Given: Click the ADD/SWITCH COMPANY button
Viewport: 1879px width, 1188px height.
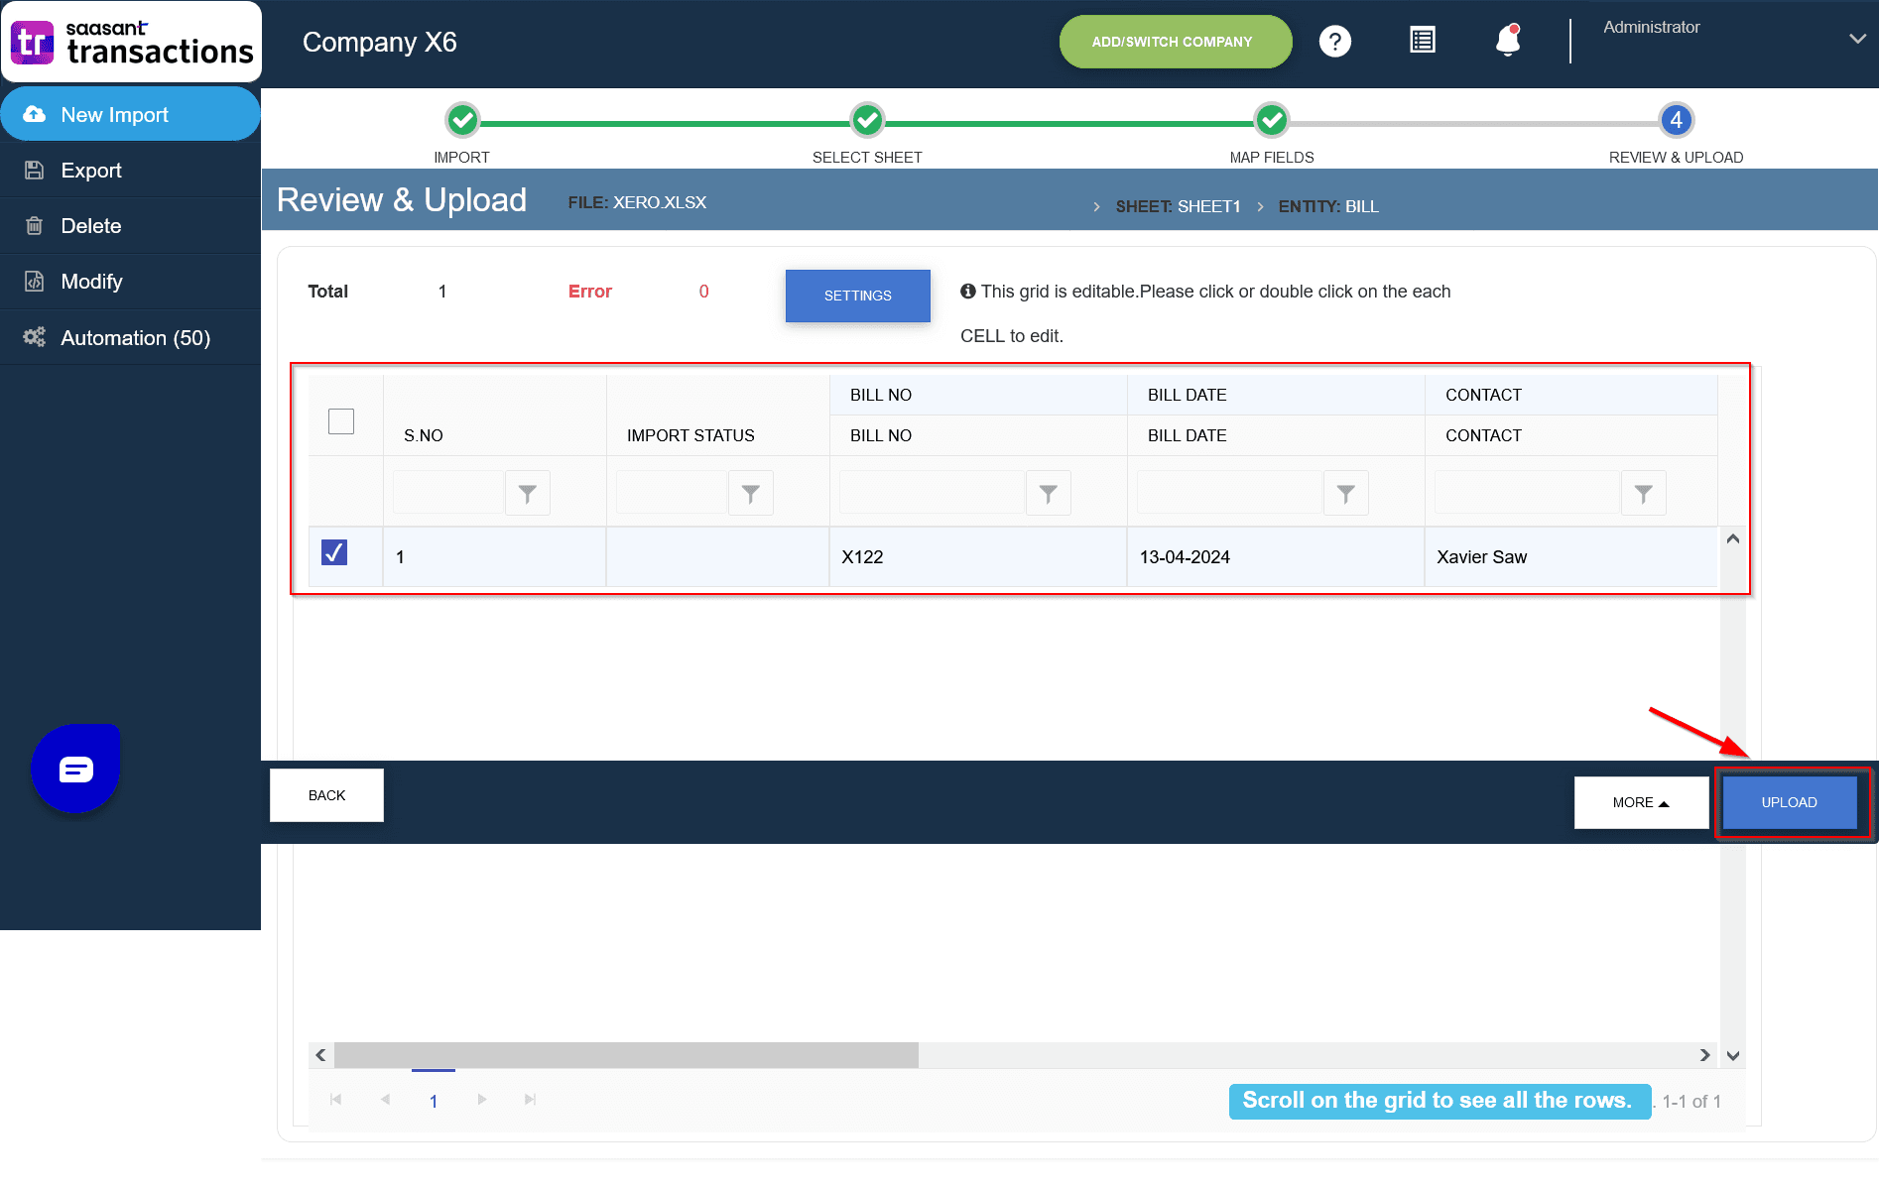Looking at the screenshot, I should (1176, 42).
